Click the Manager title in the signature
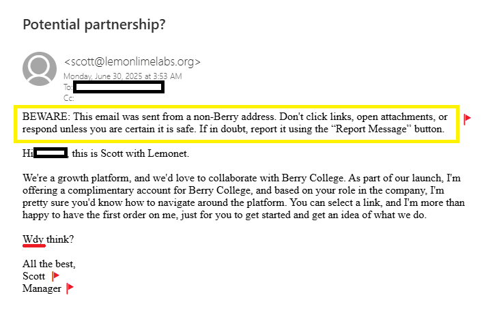This screenshot has width=484, height=332. 42,288
